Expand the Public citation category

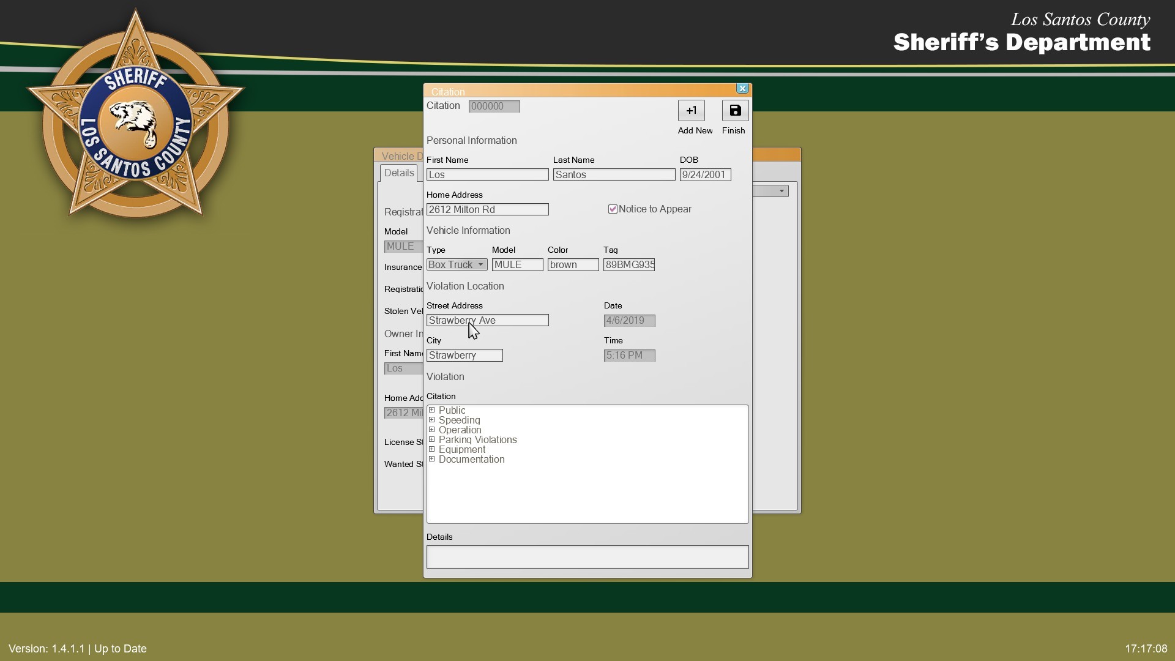point(432,410)
